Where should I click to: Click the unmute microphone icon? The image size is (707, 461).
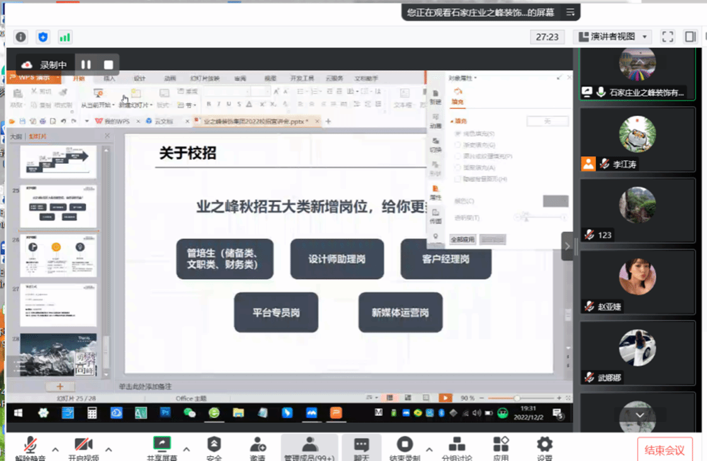pos(30,446)
